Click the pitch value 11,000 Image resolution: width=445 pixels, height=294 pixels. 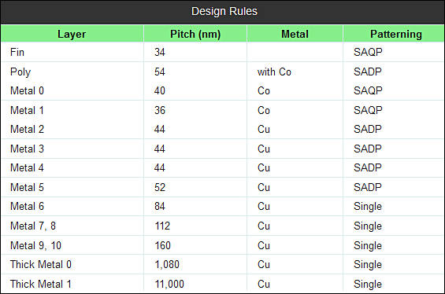pos(169,284)
